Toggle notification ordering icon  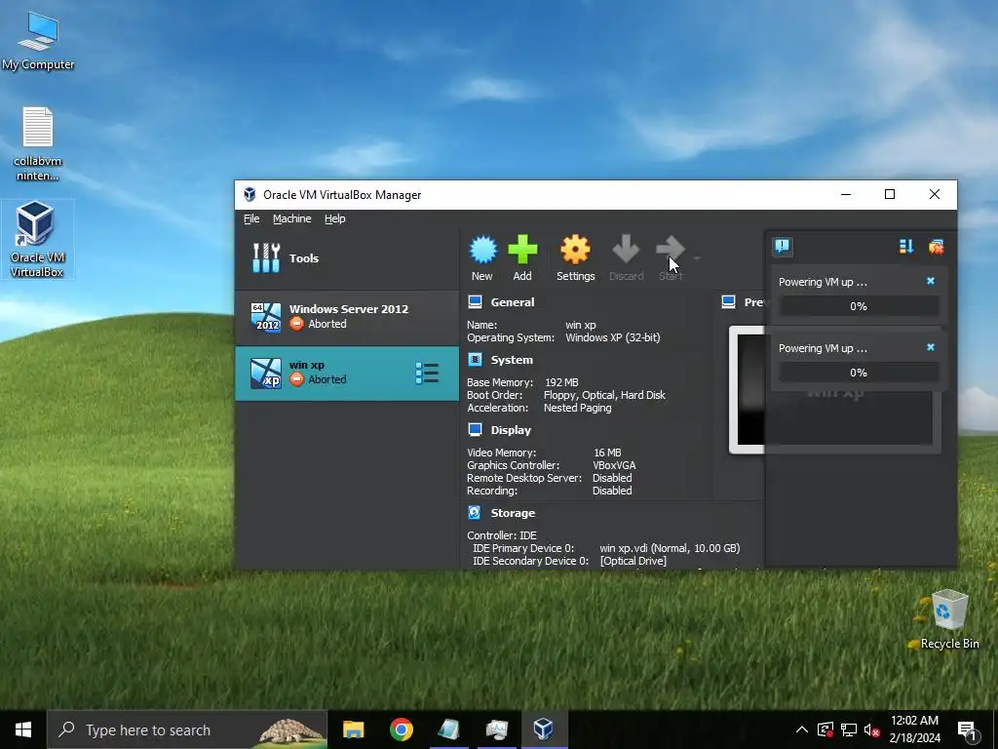906,247
